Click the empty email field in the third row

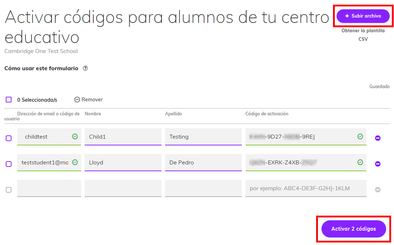tap(49, 188)
